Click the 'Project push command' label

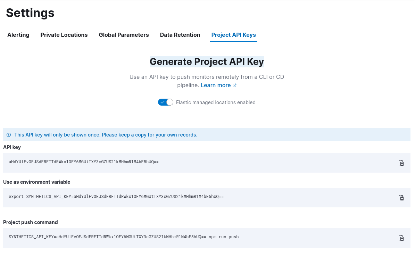click(x=31, y=222)
